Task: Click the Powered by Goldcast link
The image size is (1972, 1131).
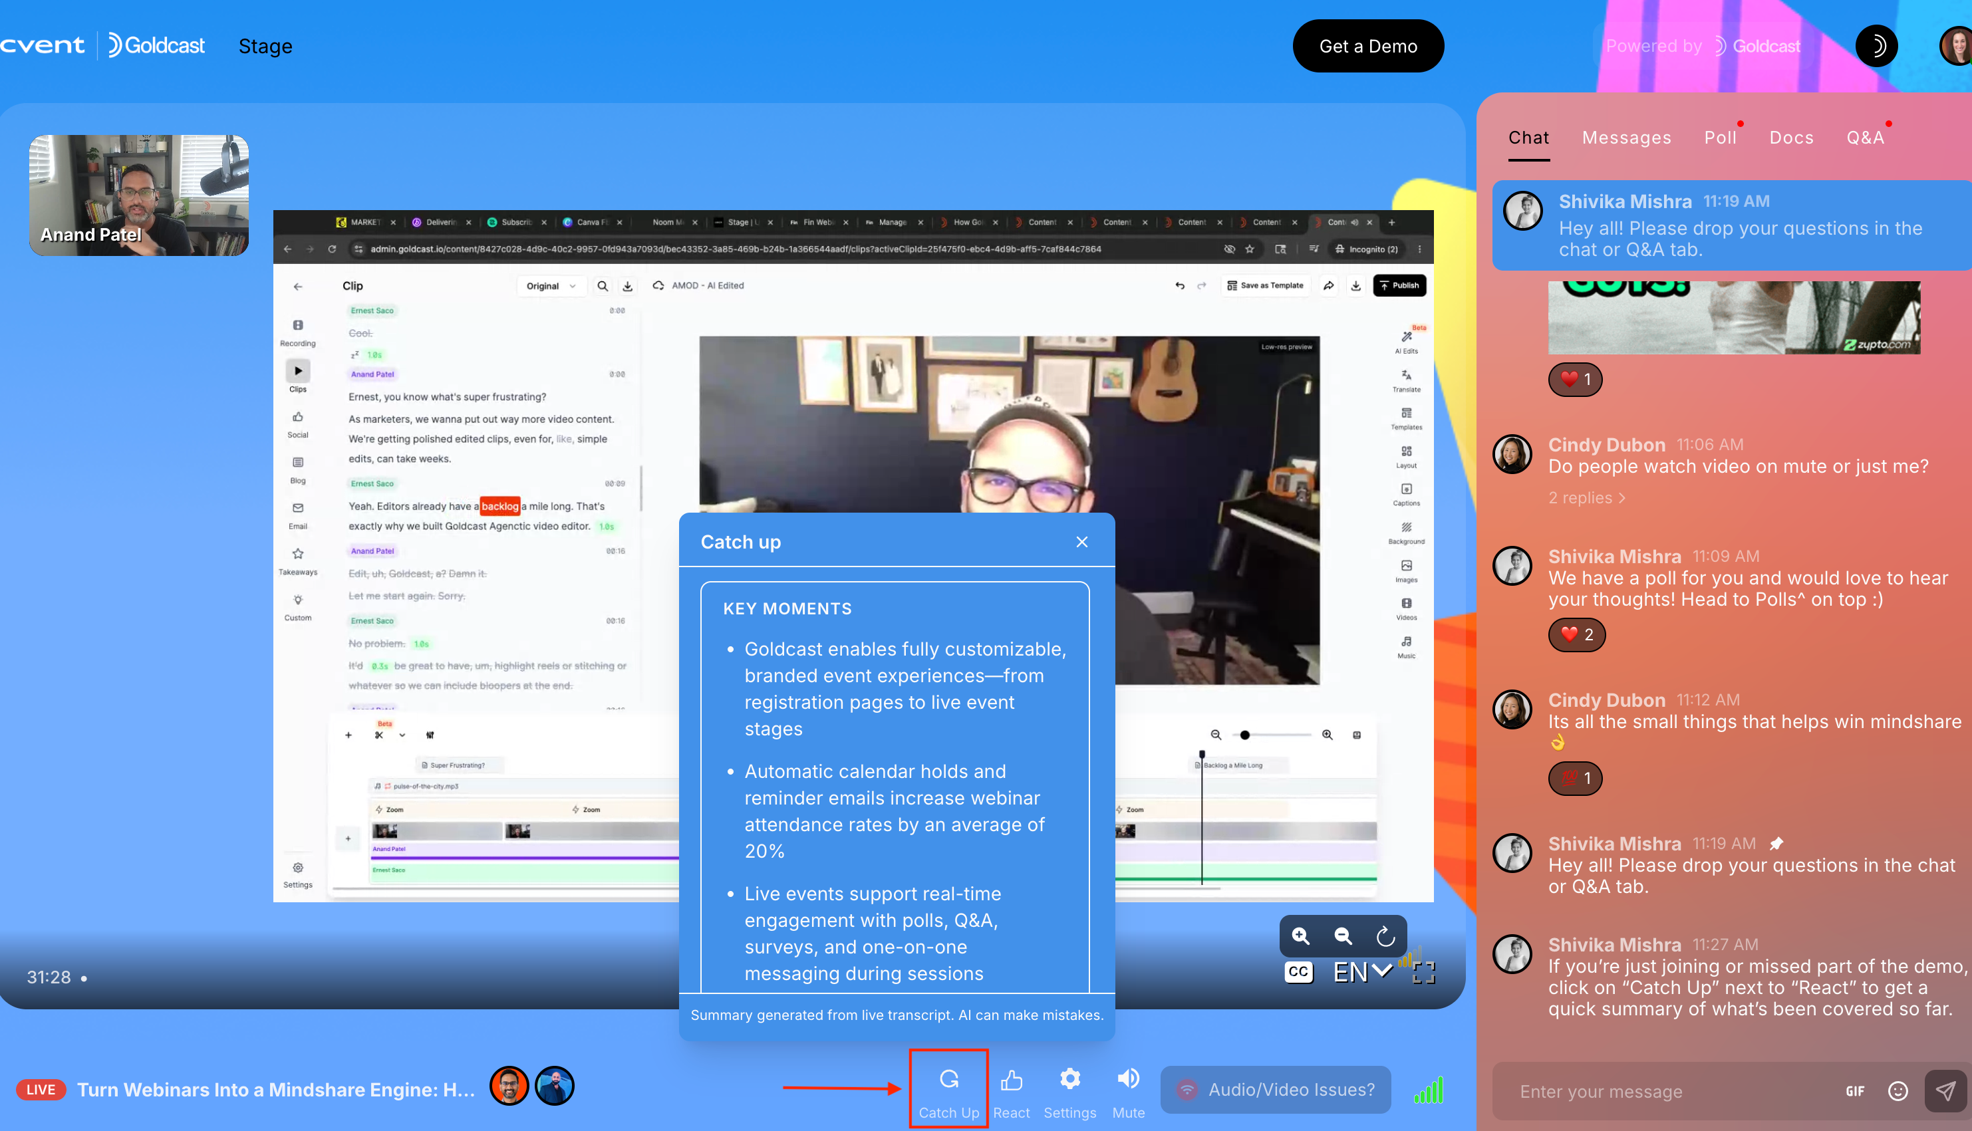Action: 1703,46
